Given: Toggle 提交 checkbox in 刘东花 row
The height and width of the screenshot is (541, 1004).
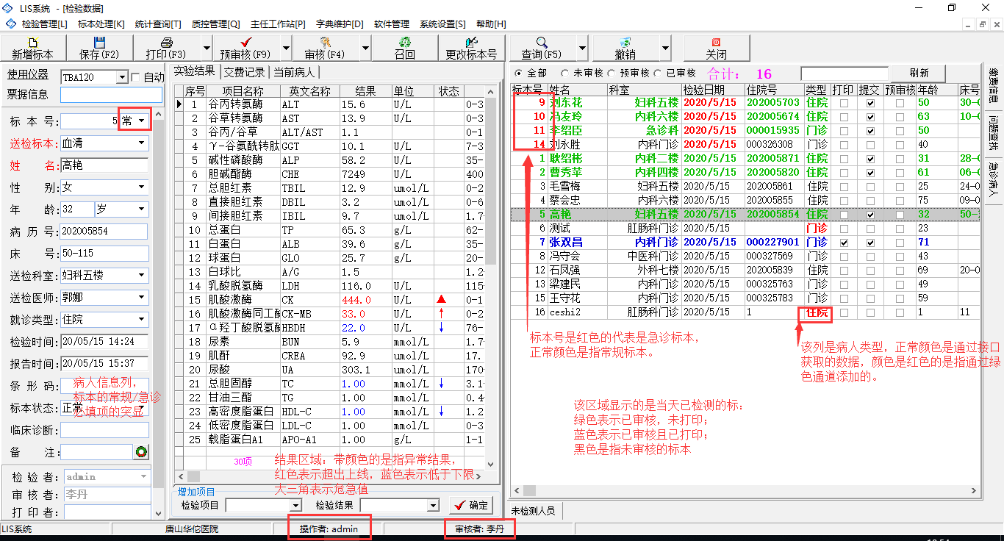Looking at the screenshot, I should click(x=871, y=103).
